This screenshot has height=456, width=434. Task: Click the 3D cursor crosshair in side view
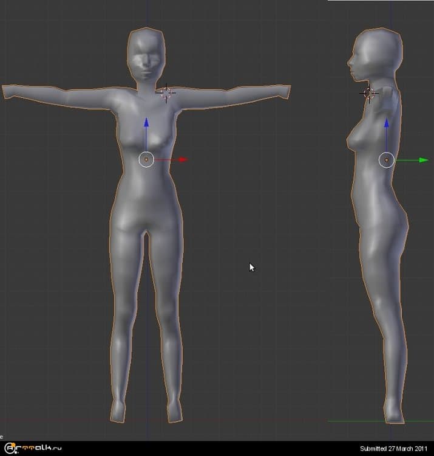[368, 93]
